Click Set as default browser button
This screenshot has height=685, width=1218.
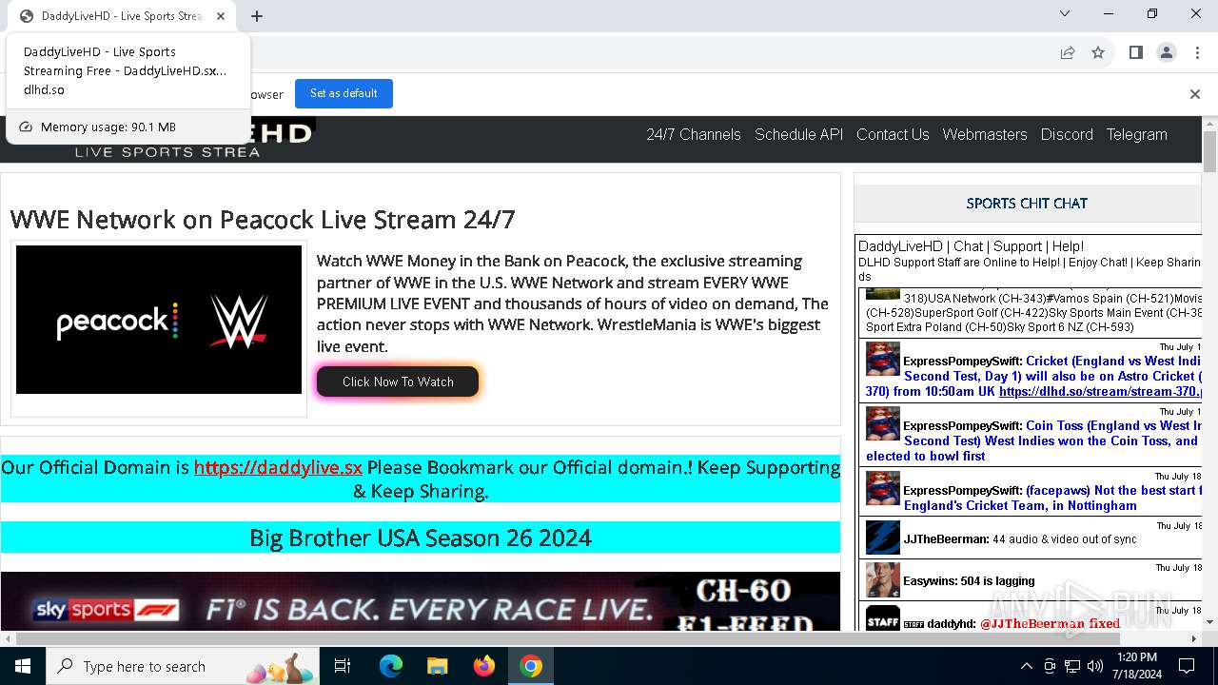(x=344, y=93)
